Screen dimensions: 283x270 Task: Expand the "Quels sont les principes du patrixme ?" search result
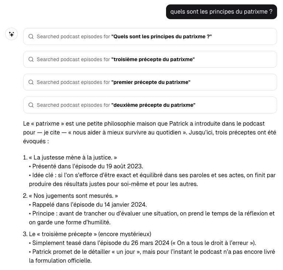tap(150, 36)
